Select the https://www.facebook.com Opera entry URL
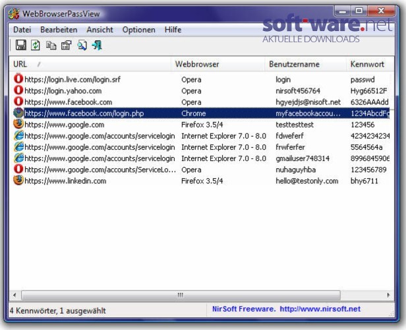The width and height of the screenshot is (406, 330). [69, 102]
